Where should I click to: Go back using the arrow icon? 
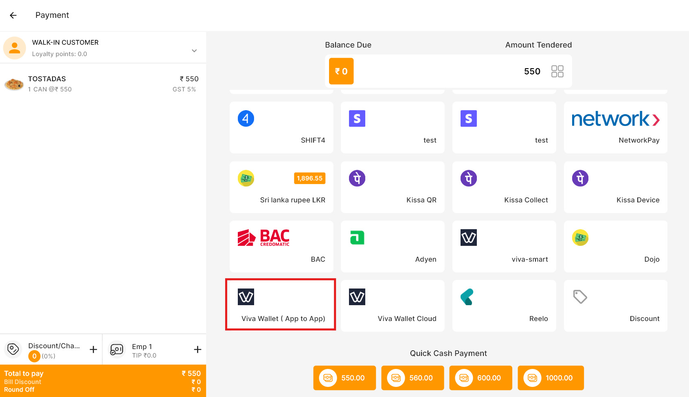tap(13, 15)
